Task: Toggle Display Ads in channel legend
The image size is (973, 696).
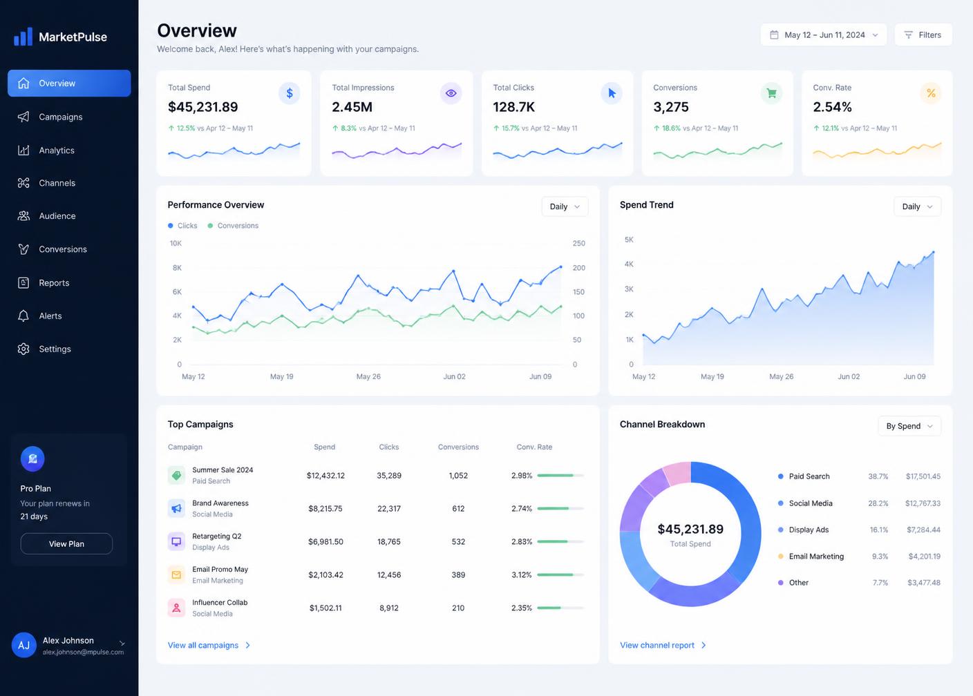Action: 803,530
